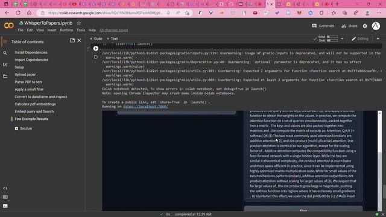Run the cell with play button
The height and width of the screenshot is (217, 386).
coord(96,48)
